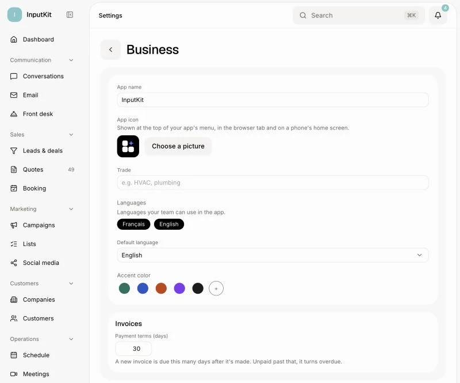
Task: Click the Payment terms days field
Action: [133, 348]
